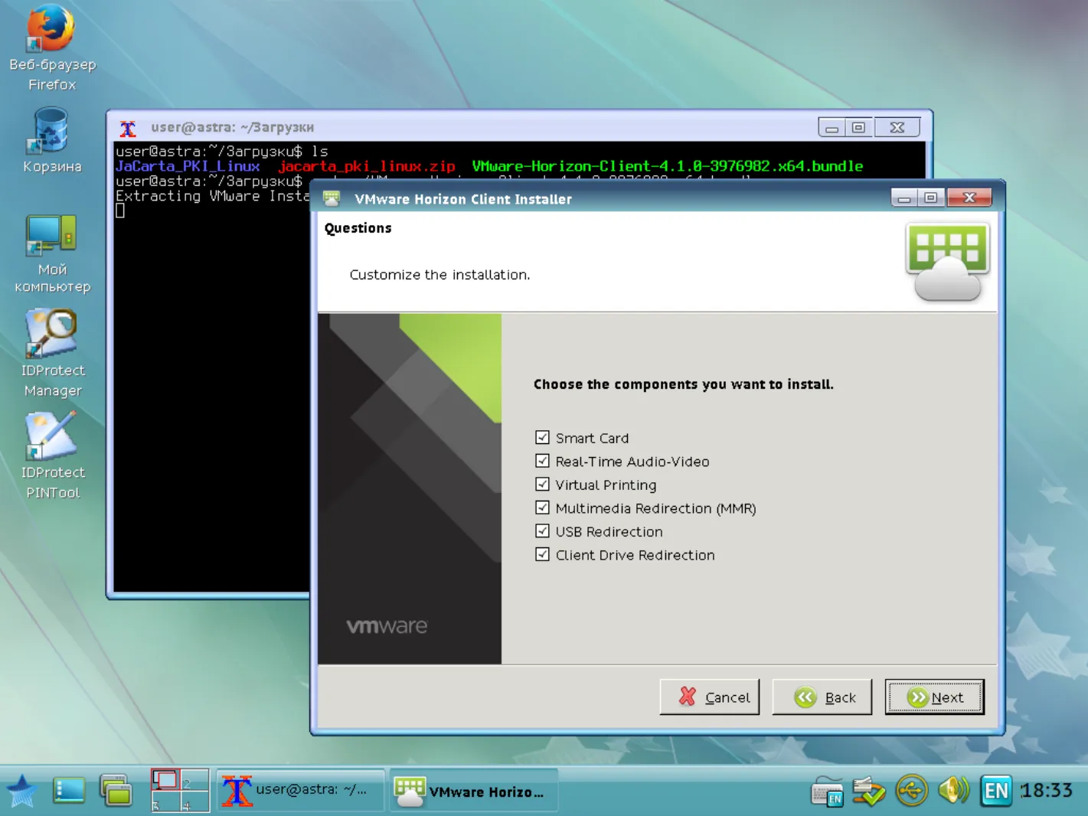
Task: Switch to virtual desktop 1 in pager
Action: (165, 780)
